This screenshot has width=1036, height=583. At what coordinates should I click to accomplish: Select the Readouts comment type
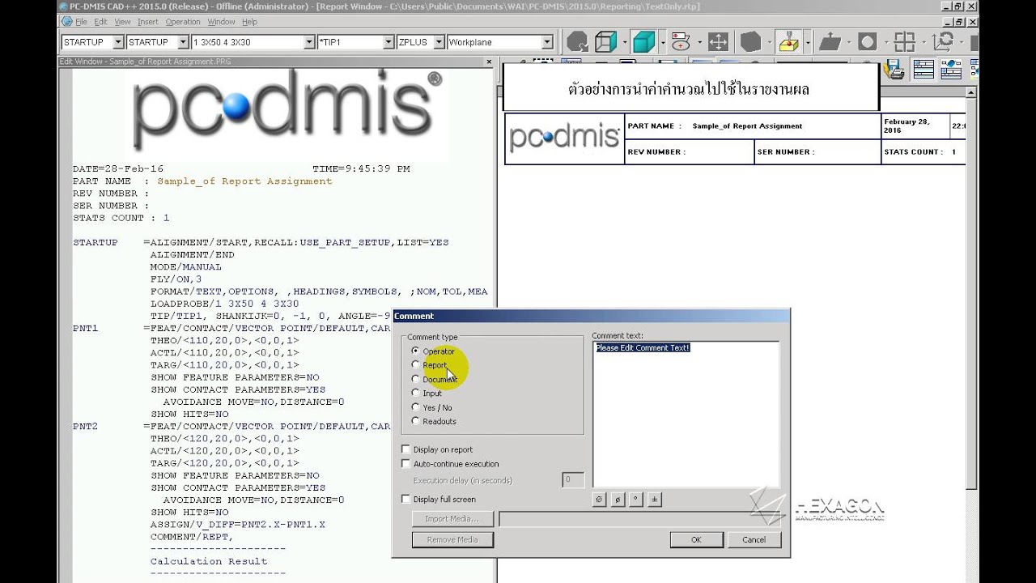pyautogui.click(x=416, y=421)
